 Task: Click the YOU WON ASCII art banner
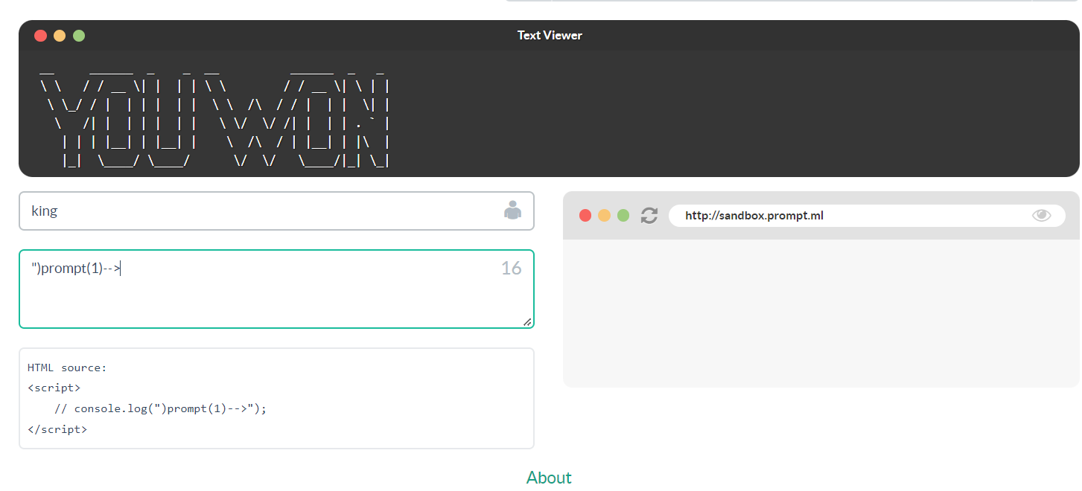[x=214, y=118]
